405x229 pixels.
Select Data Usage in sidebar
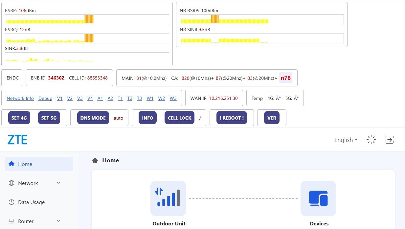31,202
